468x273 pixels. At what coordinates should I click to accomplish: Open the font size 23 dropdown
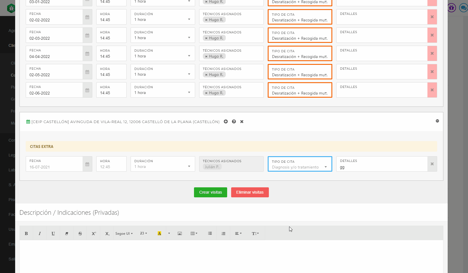pos(143,234)
